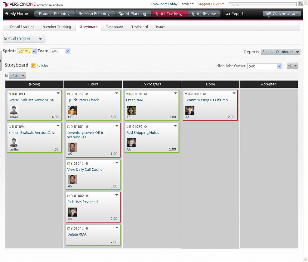Click the Reports bar chart icon

click(x=228, y=14)
